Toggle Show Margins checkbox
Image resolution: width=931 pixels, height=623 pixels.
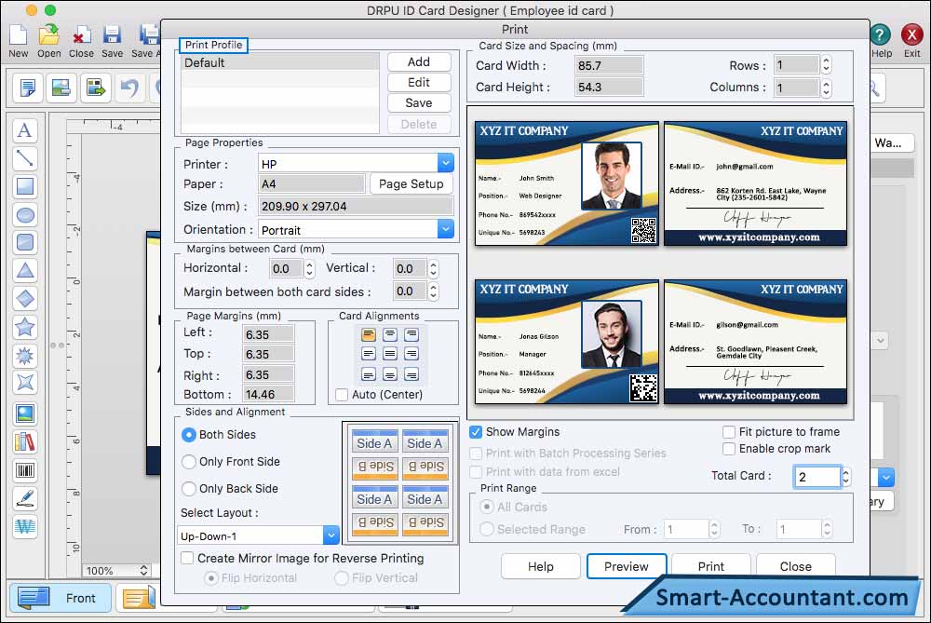[x=475, y=432]
